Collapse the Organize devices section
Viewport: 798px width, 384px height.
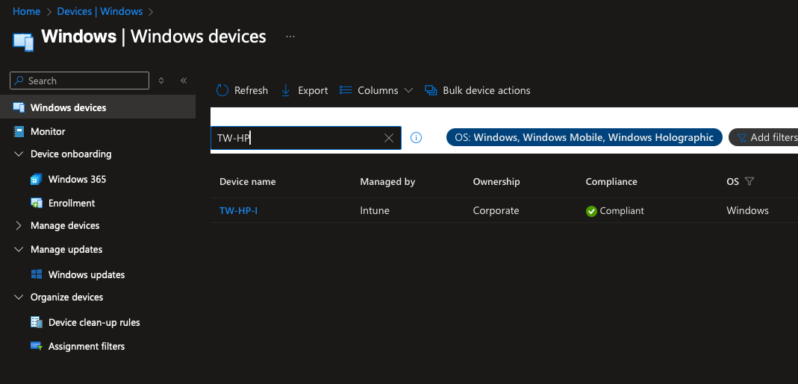click(x=19, y=297)
